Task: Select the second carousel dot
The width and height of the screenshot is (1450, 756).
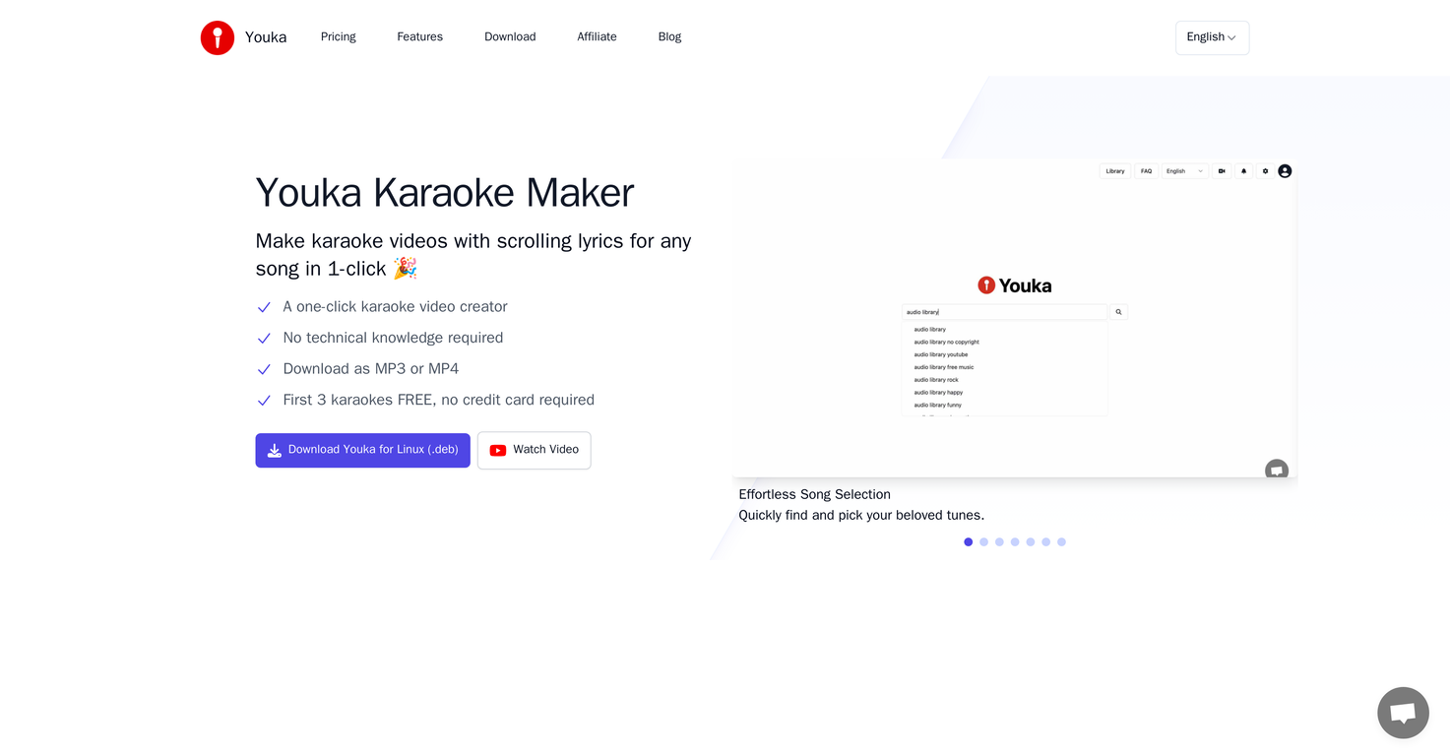Action: point(983,541)
